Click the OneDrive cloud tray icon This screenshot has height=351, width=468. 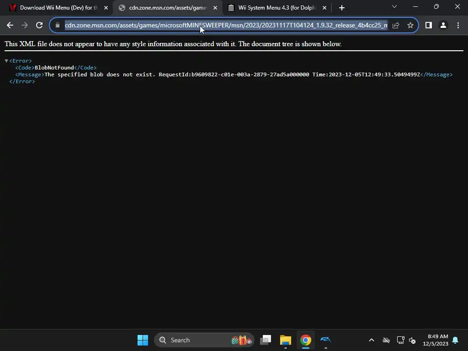386,340
